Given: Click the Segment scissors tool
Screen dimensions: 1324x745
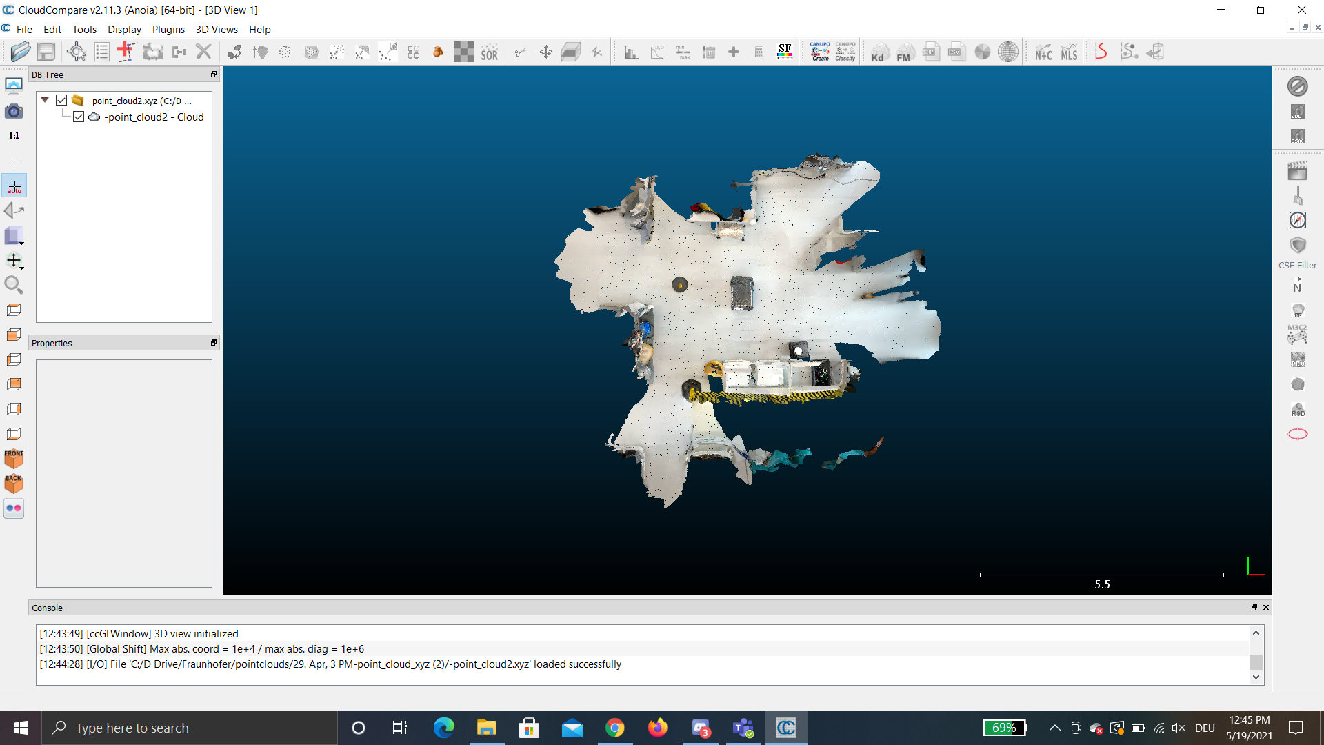Looking at the screenshot, I should [520, 52].
